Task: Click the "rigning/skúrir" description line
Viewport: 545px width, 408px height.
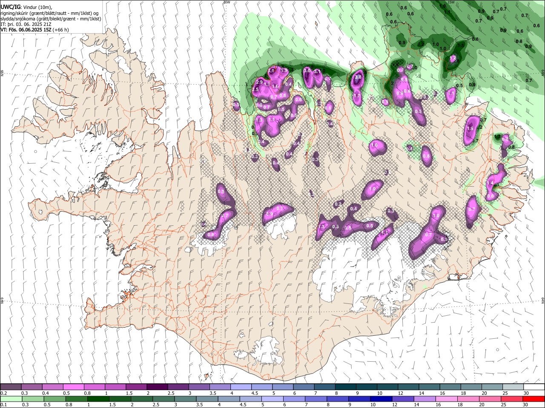Action: point(49,13)
